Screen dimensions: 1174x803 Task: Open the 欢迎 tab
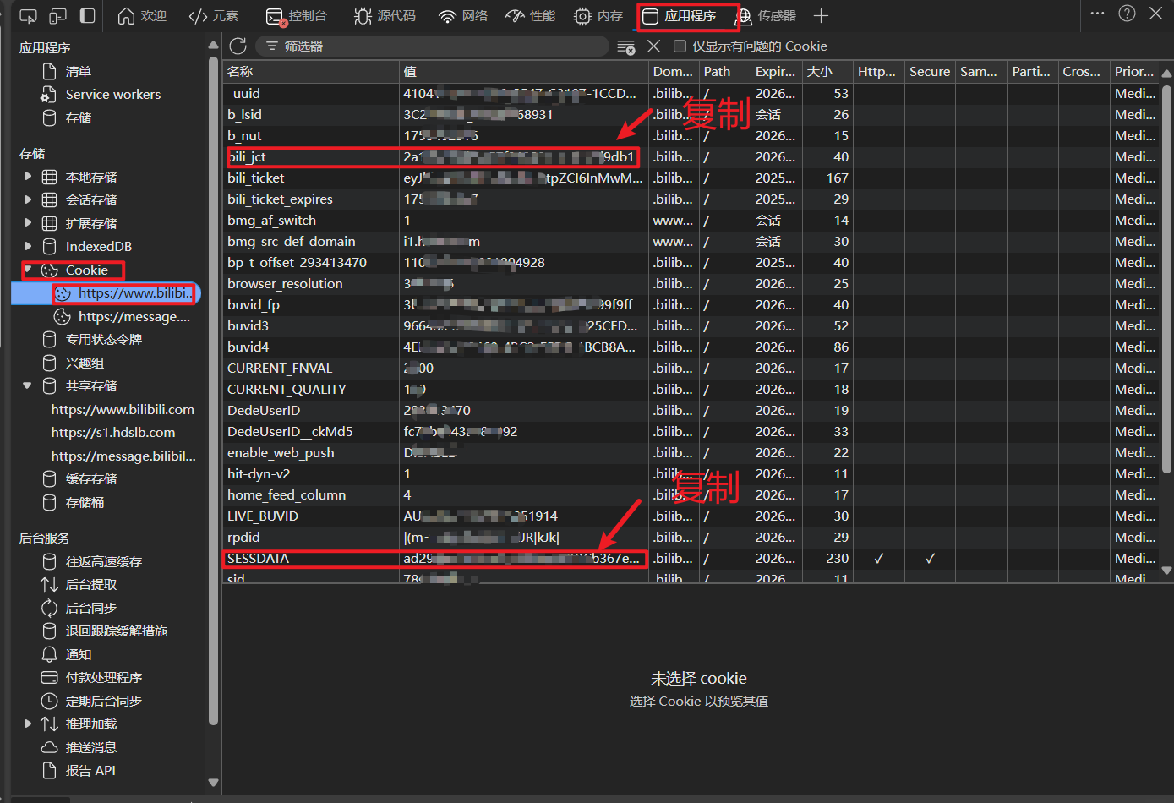(142, 16)
